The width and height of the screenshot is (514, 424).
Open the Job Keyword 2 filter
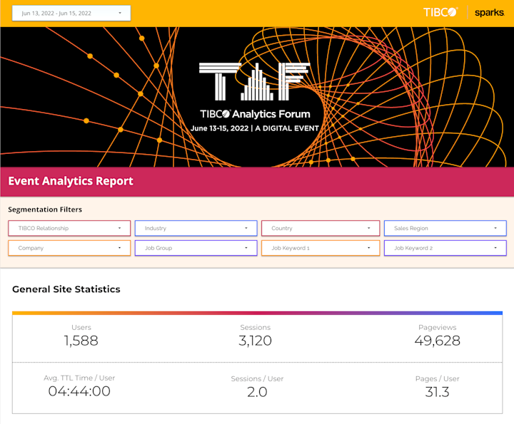(x=445, y=248)
